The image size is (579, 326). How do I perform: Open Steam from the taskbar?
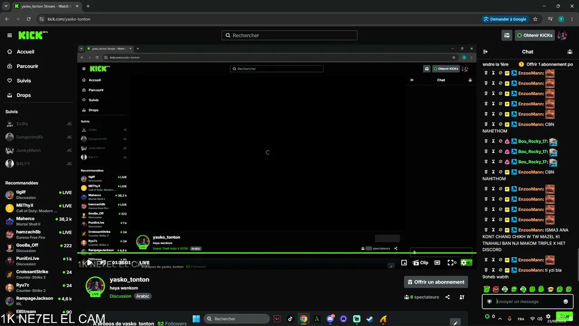[370, 319]
